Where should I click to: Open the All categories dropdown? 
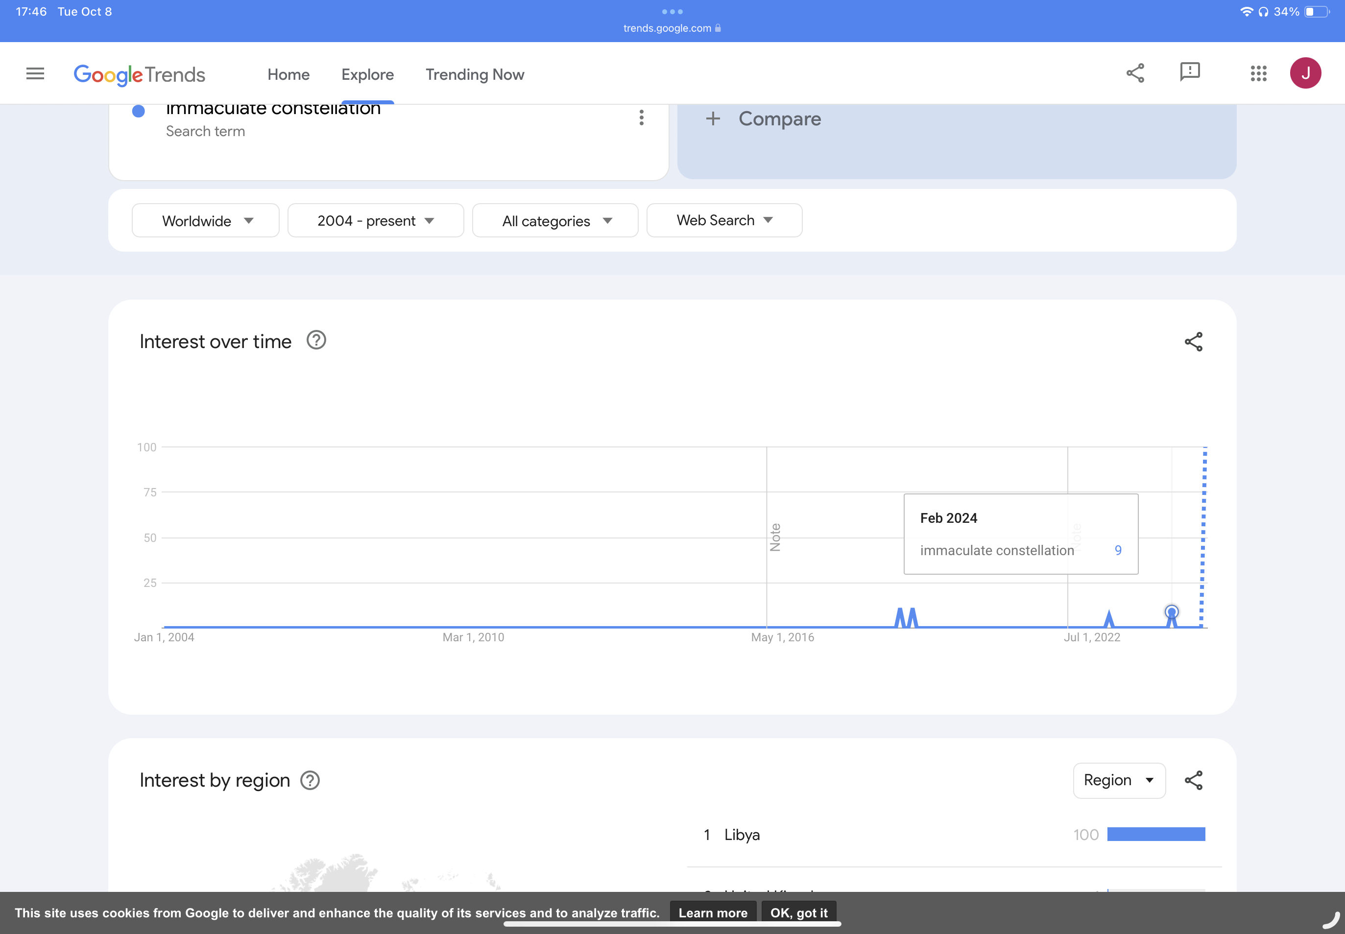[x=554, y=221]
